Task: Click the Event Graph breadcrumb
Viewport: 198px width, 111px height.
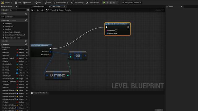Action: 65,10
